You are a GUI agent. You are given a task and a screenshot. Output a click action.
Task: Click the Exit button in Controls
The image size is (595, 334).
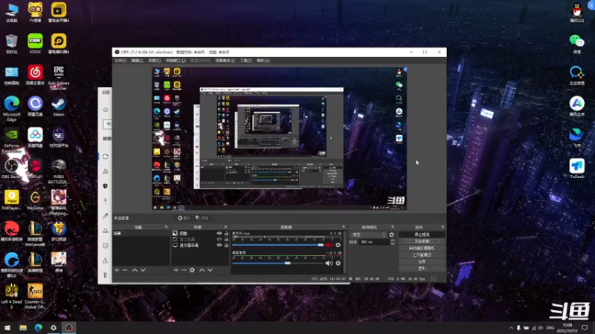pyautogui.click(x=422, y=269)
